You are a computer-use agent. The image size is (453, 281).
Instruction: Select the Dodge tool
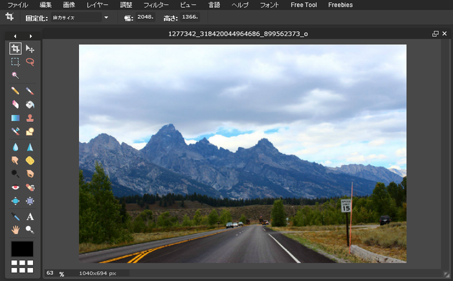16,174
